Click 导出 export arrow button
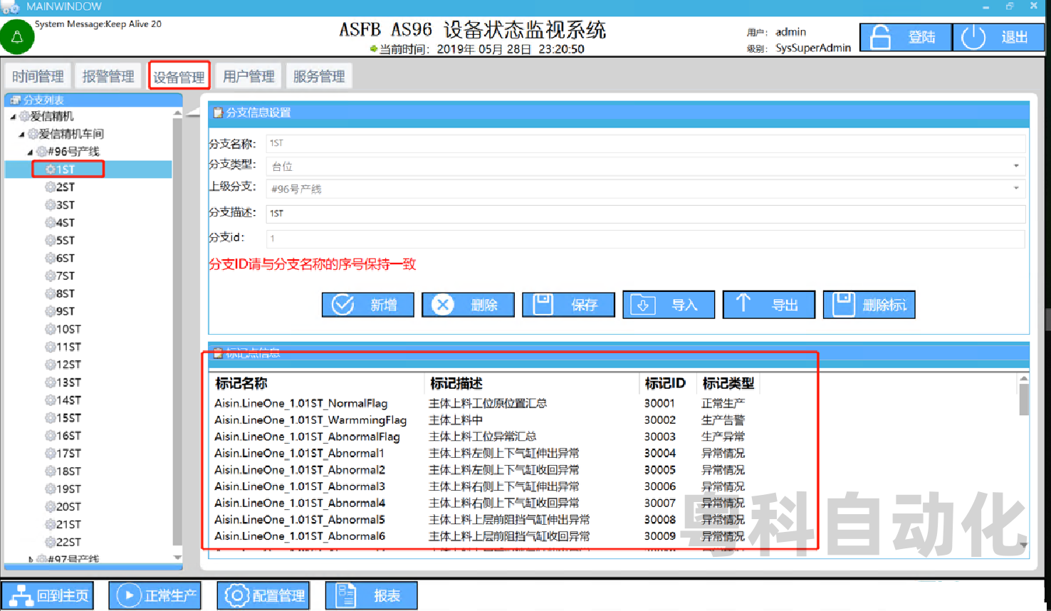1051x611 pixels. [768, 305]
